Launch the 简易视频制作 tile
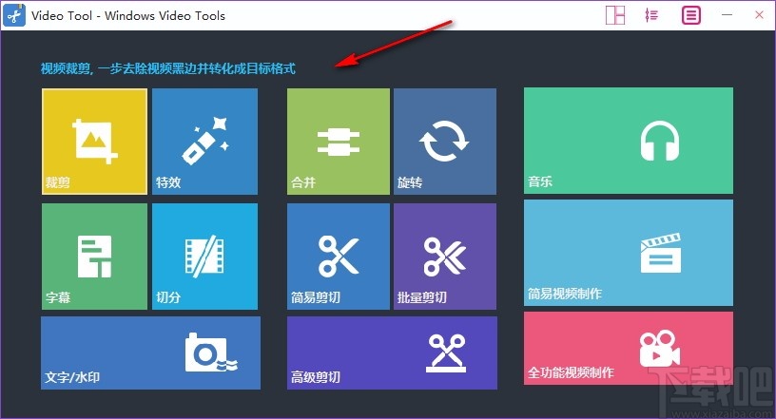 629,253
